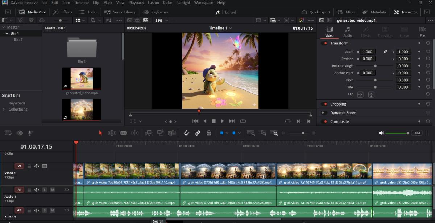This screenshot has width=435, height=223.
Task: Activate the Blade edit mode tool
Action: click(123, 133)
